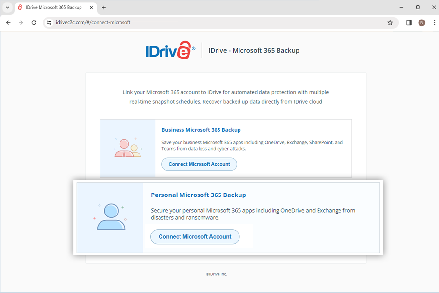Close the IDrive Microsoft 365 Backup tab

91,8
